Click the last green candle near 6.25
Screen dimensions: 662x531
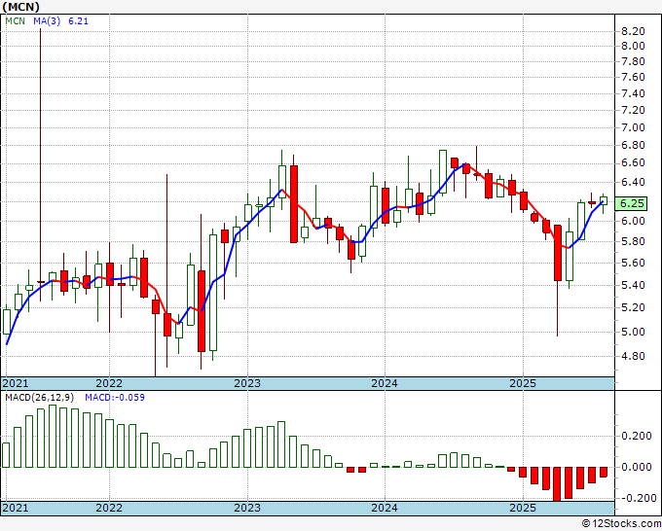pyautogui.click(x=604, y=200)
